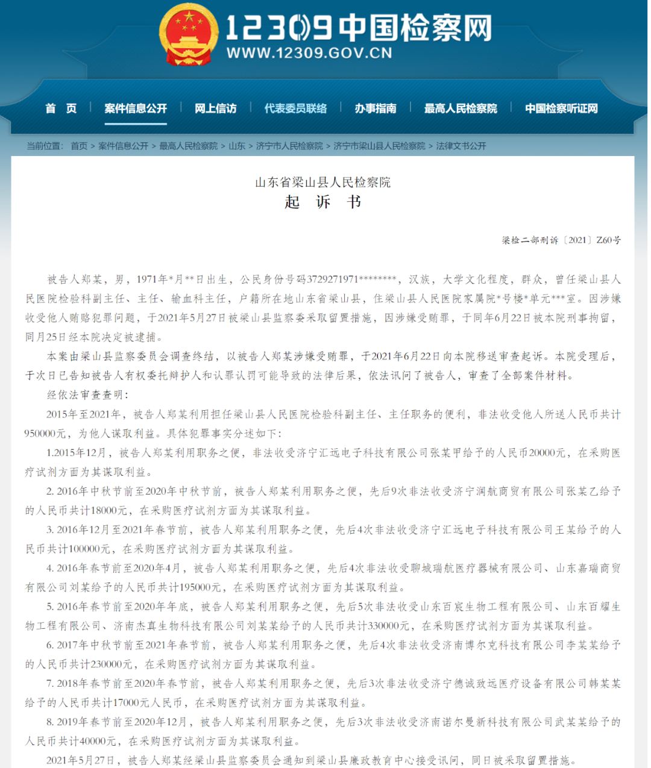Open 中国检察听证网 in the nav bar
The image size is (651, 768).
point(561,108)
